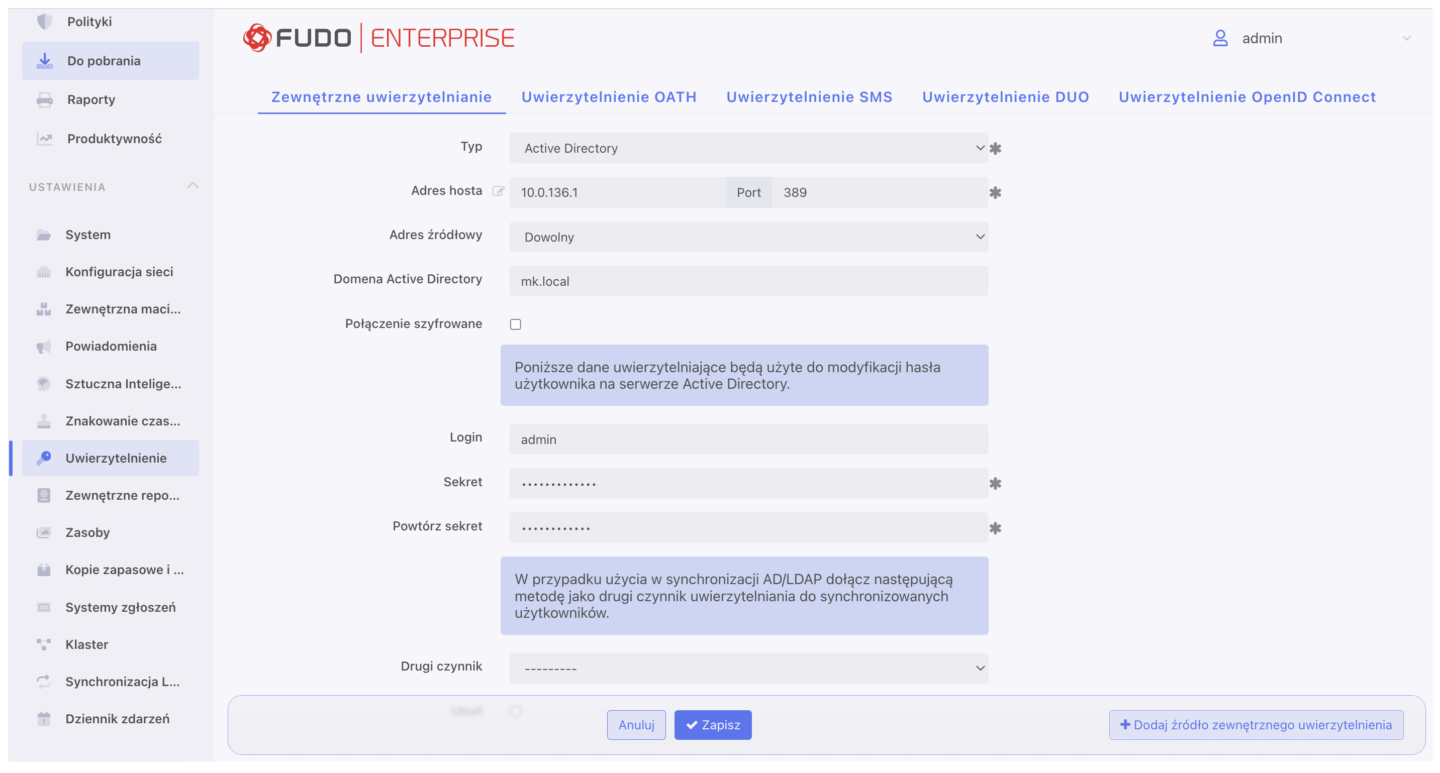The height and width of the screenshot is (773, 1440).
Task: Click the Synchronizacja LDAP arrows icon
Action: pos(44,682)
